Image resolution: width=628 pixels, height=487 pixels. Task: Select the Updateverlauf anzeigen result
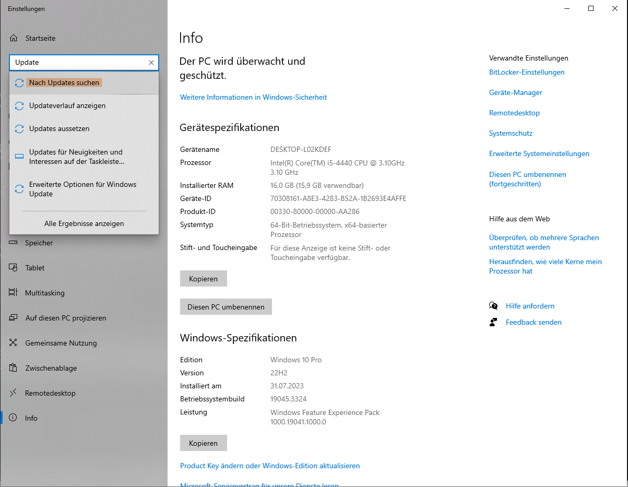(x=84, y=106)
